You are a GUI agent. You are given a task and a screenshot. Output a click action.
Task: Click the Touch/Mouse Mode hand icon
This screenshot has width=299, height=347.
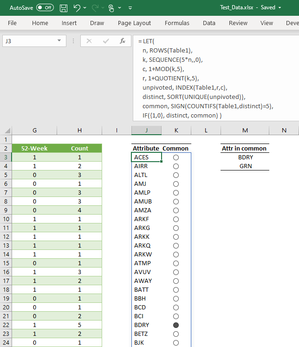(x=111, y=8)
